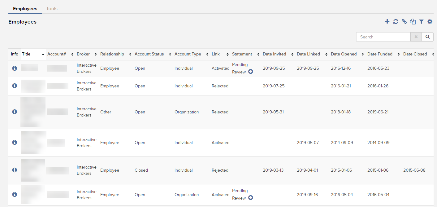The height and width of the screenshot is (207, 437).
Task: Select the Employees tab
Action: tap(25, 9)
